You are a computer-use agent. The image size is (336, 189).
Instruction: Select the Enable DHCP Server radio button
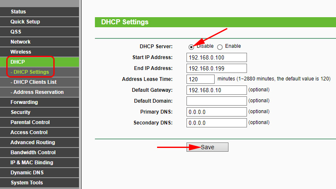pyautogui.click(x=220, y=47)
